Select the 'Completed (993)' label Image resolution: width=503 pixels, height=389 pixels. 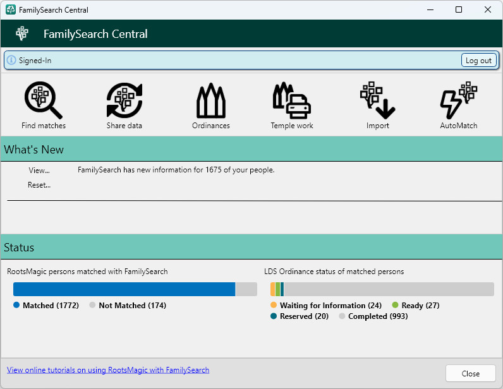pyautogui.click(x=378, y=316)
